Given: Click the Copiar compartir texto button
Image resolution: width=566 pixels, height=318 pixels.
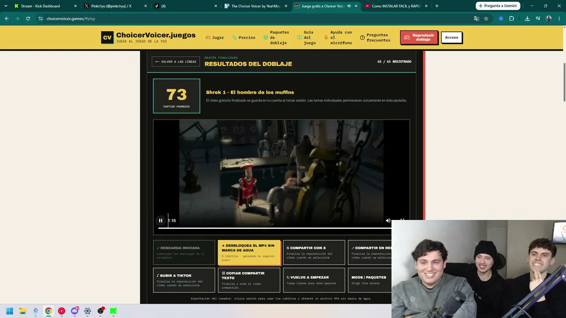Looking at the screenshot, I should [249, 280].
